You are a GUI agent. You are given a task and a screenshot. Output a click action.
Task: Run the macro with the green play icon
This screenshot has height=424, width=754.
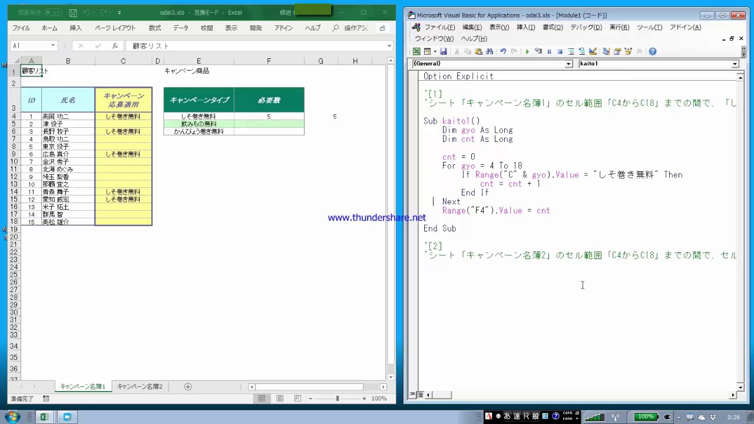click(x=527, y=52)
